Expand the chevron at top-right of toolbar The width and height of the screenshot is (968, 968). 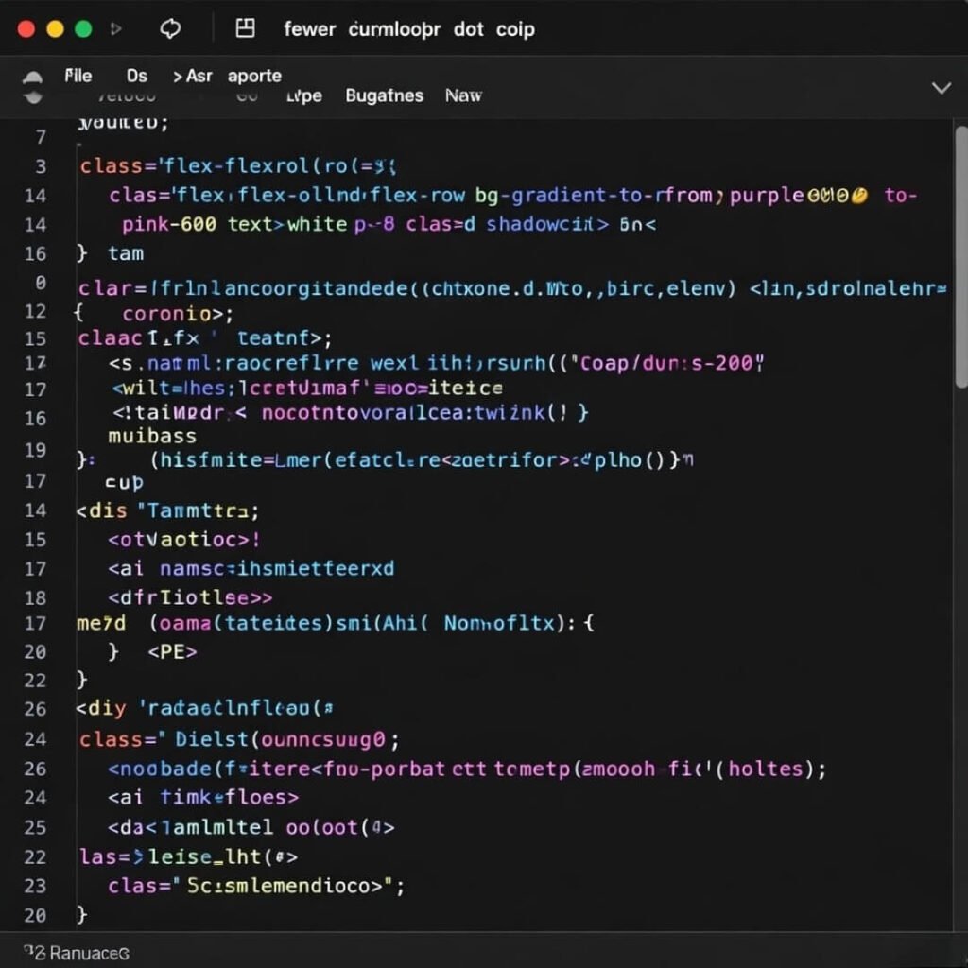pos(942,87)
